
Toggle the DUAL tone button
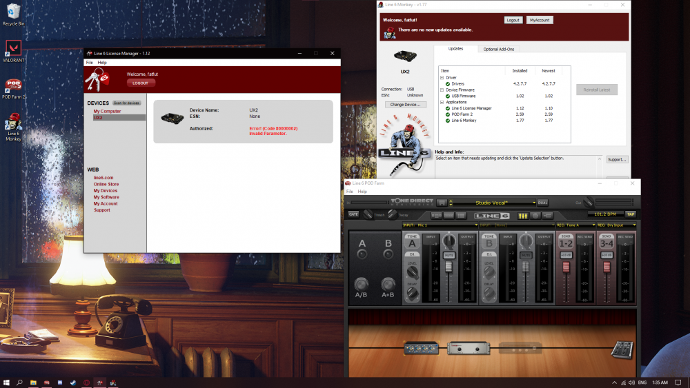click(543, 203)
